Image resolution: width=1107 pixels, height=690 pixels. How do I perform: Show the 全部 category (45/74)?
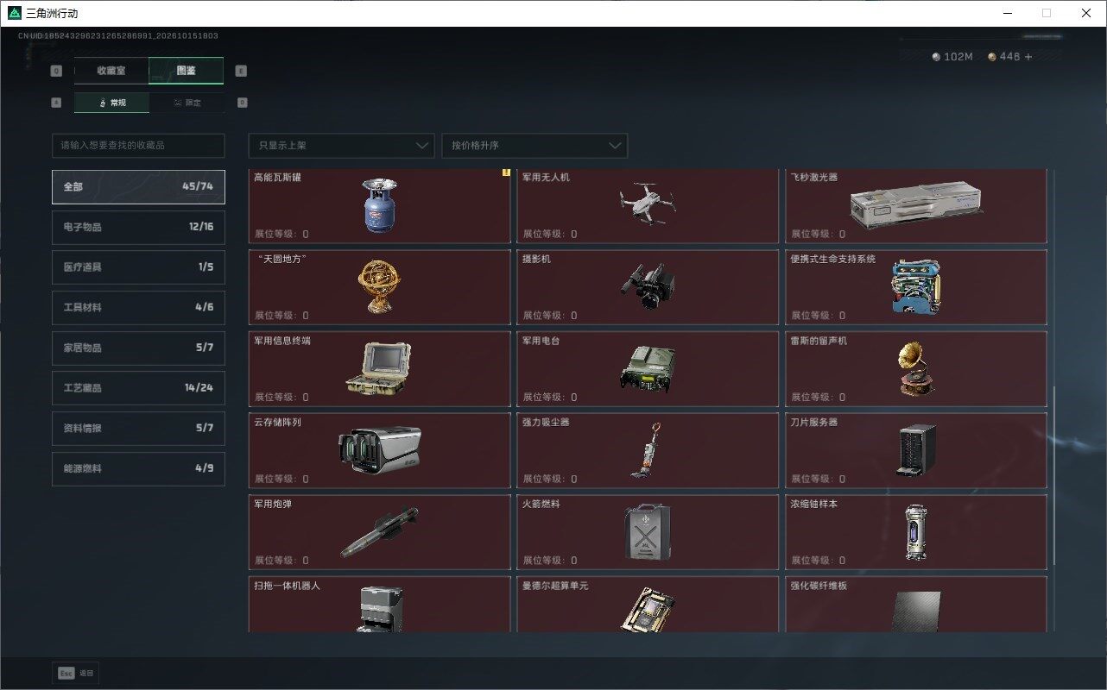click(x=138, y=187)
